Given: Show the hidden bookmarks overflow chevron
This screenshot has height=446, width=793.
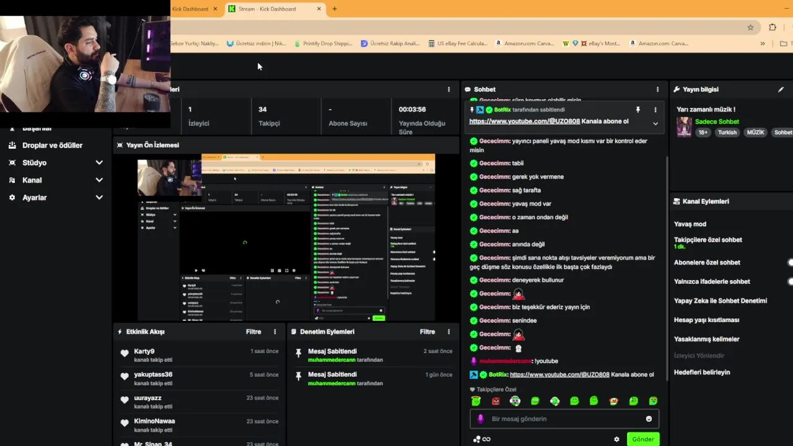Looking at the screenshot, I should click(x=763, y=43).
